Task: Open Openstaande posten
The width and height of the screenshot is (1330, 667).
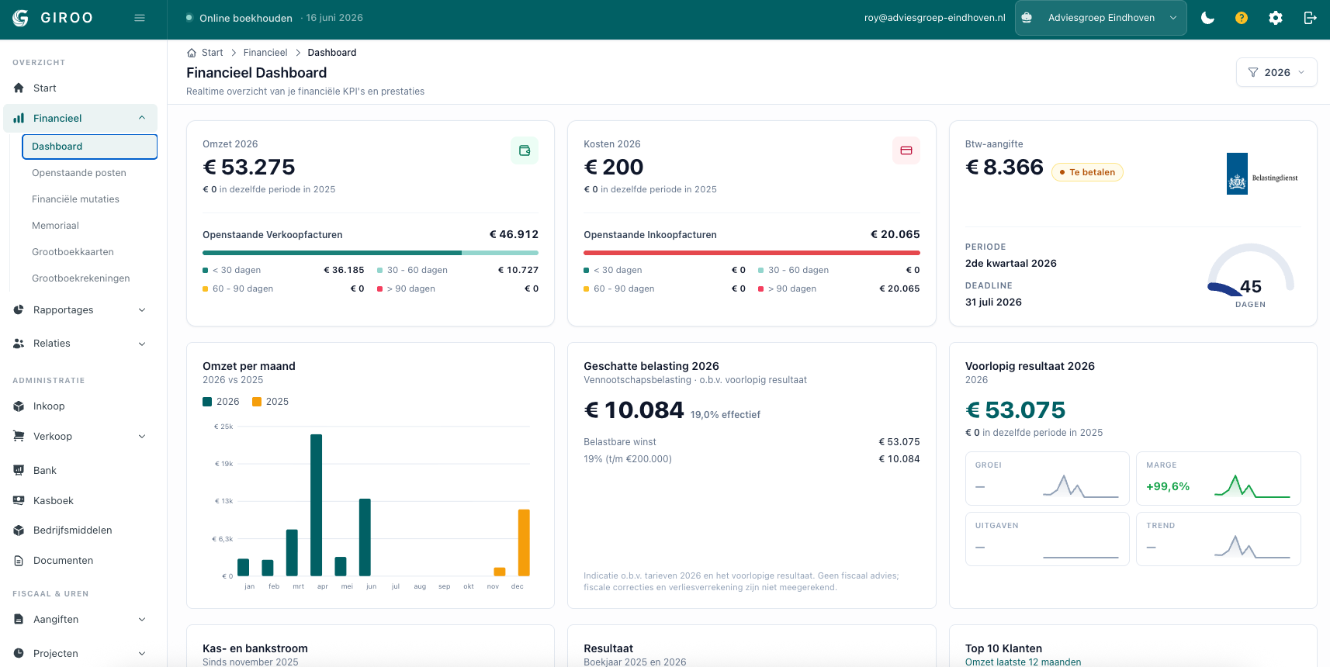Action: tap(79, 173)
